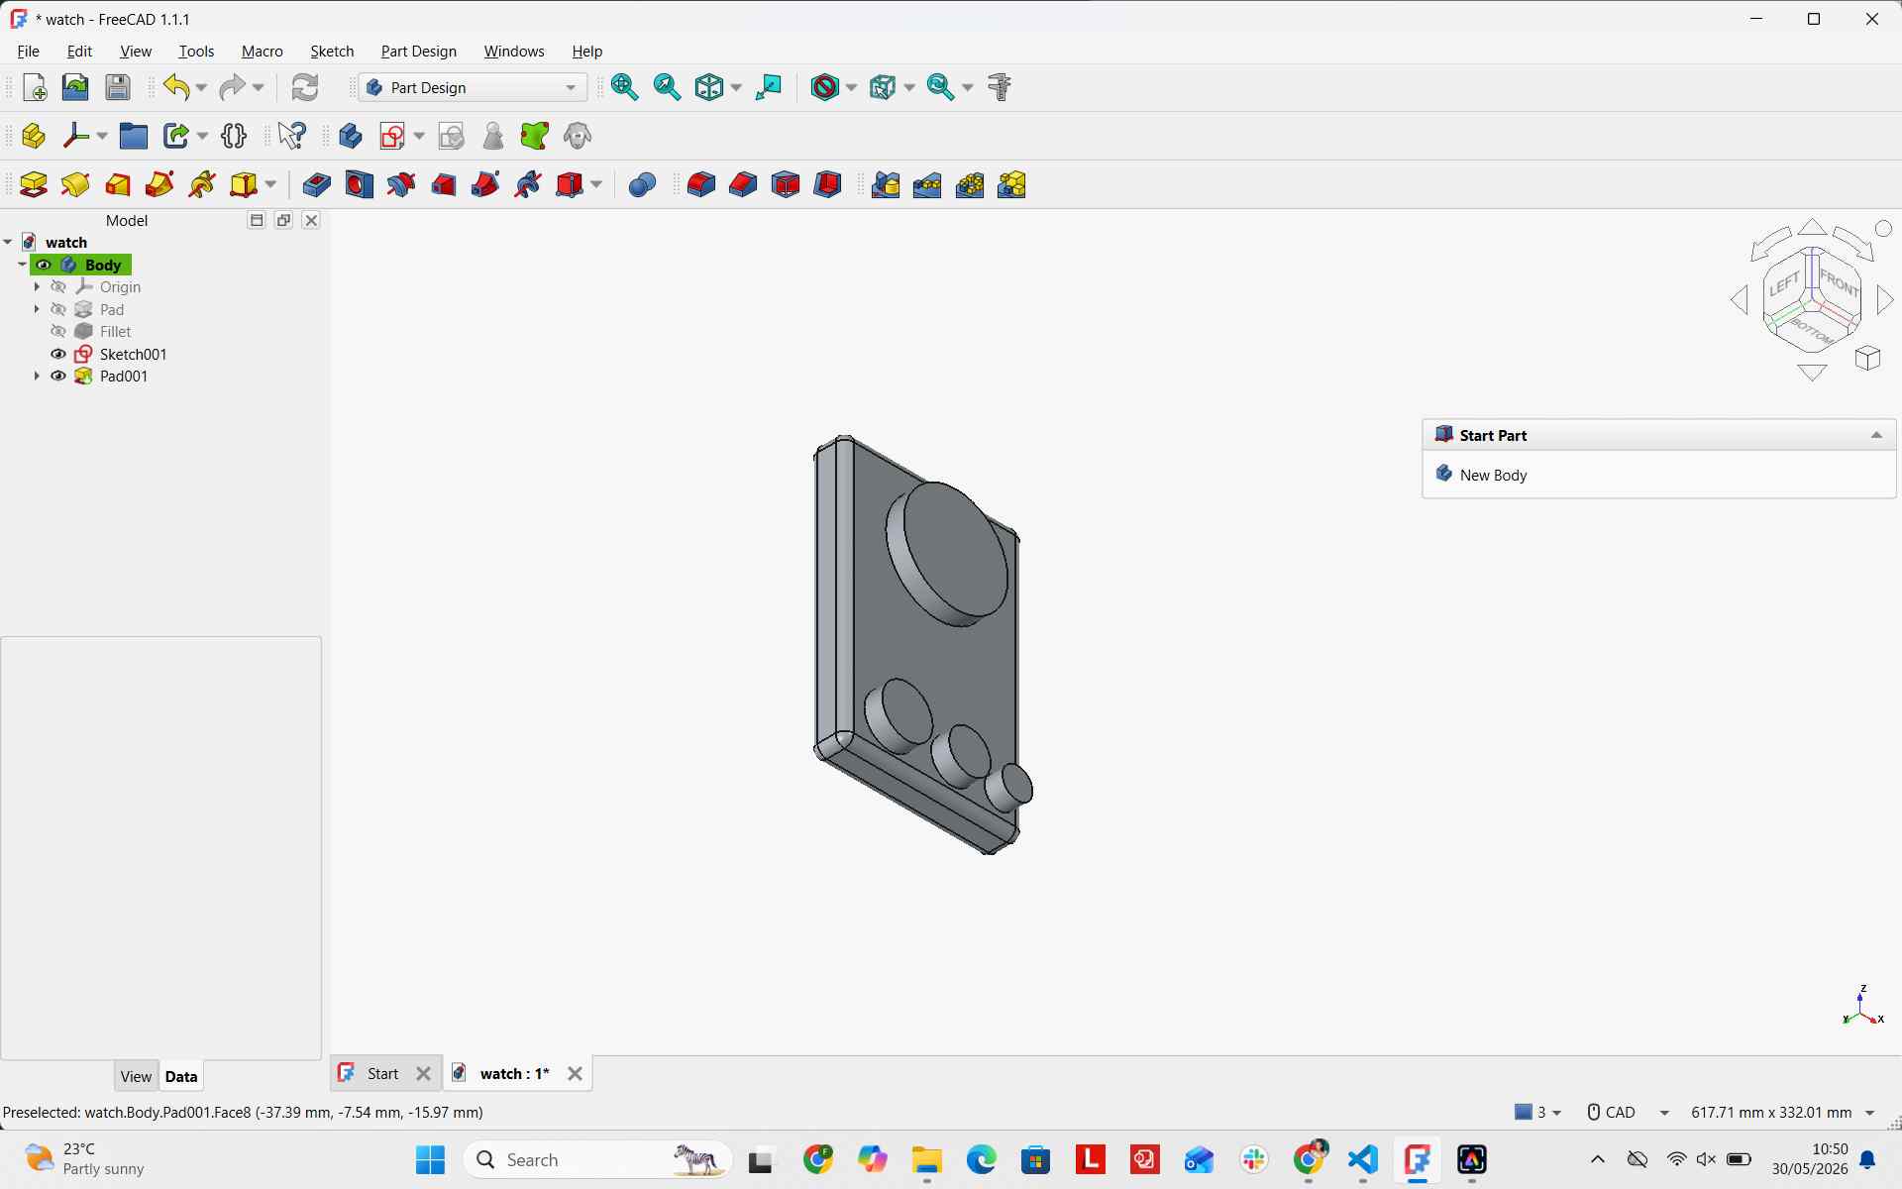The width and height of the screenshot is (1902, 1189).
Task: Open the Part Design workbench selector
Action: tap(473, 87)
